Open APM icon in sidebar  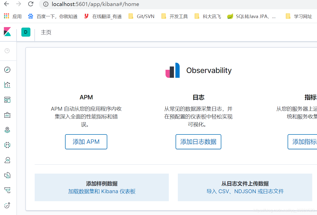pyautogui.click(x=7, y=190)
